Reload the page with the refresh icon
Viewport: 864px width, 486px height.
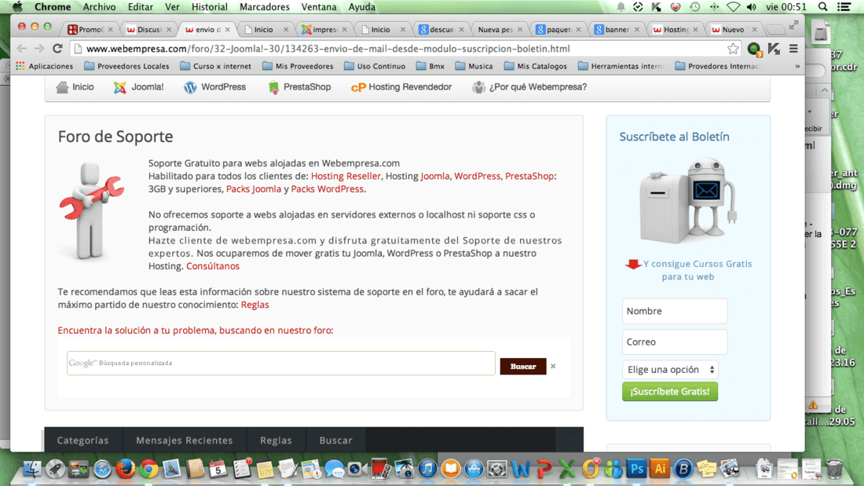(x=57, y=49)
